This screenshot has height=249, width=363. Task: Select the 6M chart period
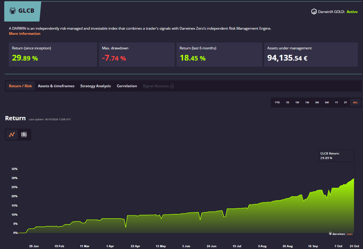[x=327, y=102]
